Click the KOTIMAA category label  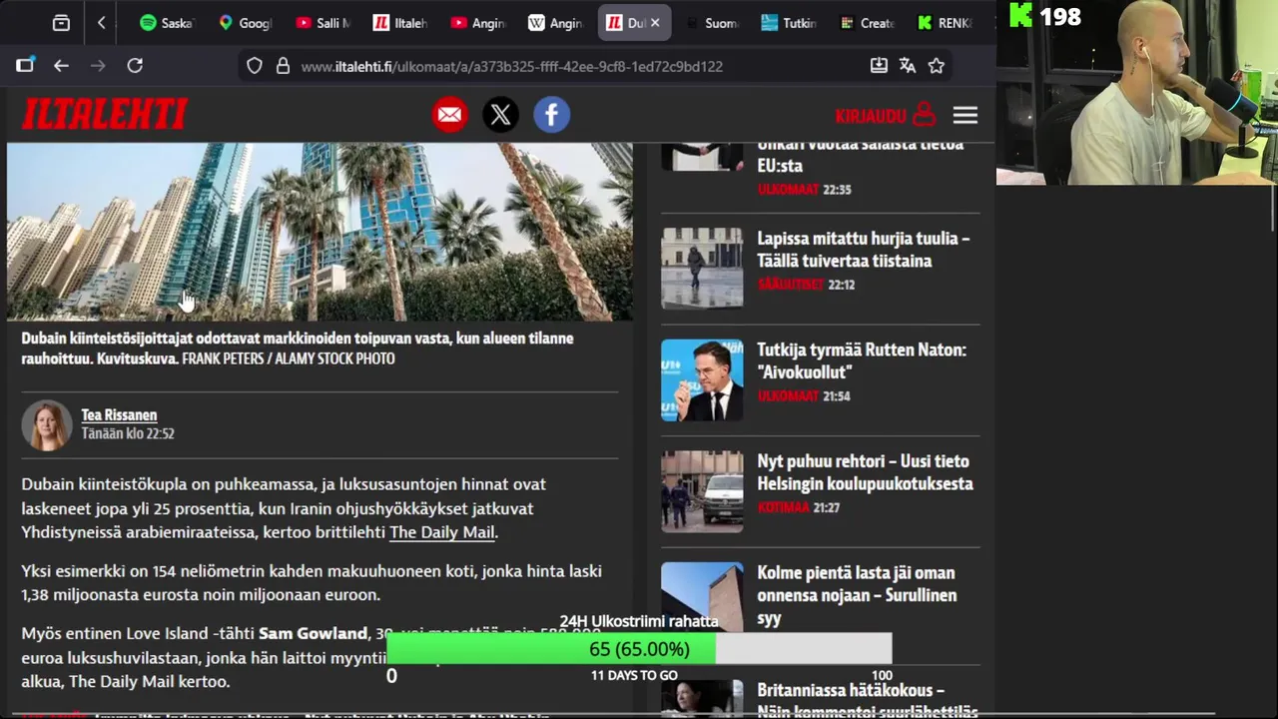[x=784, y=507]
